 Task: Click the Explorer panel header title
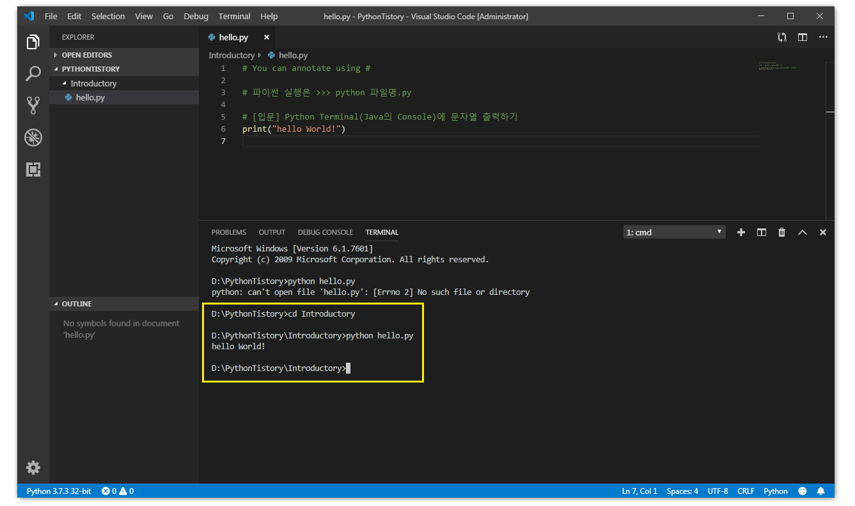[x=78, y=37]
